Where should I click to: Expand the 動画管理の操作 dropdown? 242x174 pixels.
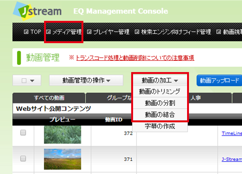(86, 80)
